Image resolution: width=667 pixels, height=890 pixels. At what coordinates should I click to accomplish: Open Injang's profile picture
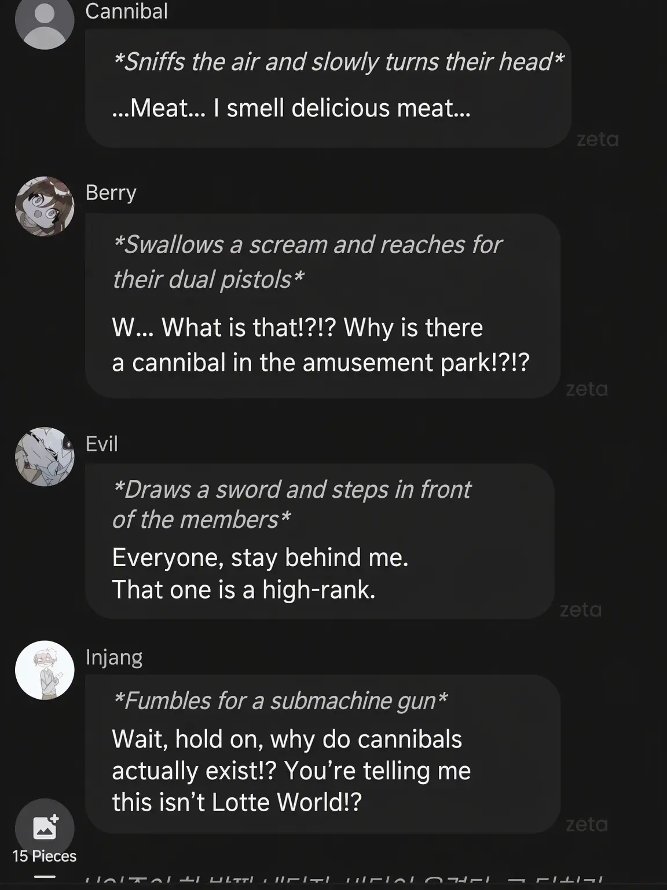[x=45, y=670]
